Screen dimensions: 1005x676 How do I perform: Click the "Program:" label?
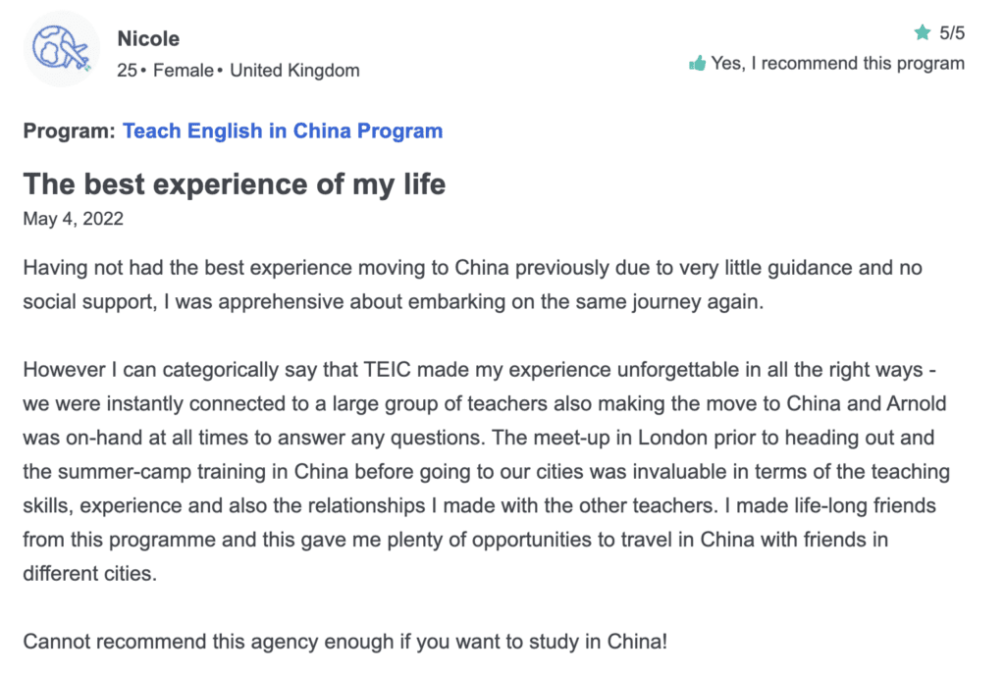coord(70,130)
